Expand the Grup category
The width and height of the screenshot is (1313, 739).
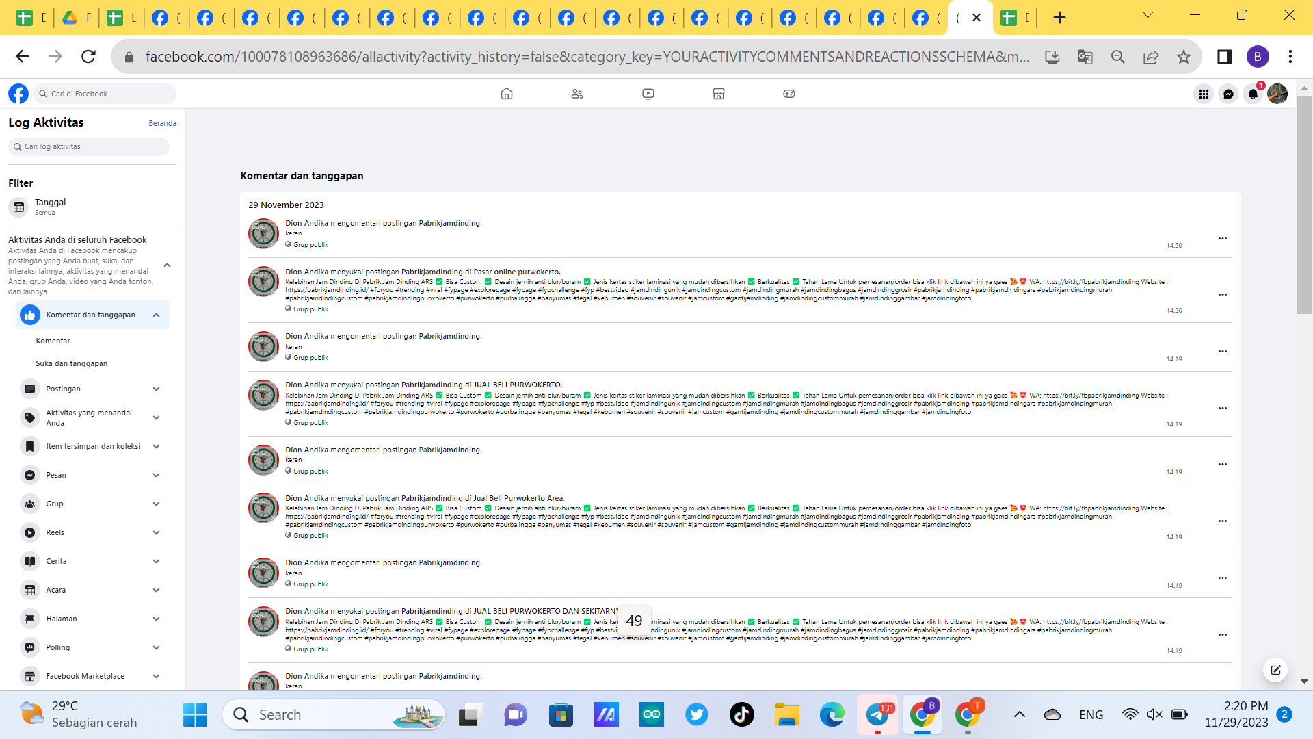[x=156, y=504]
